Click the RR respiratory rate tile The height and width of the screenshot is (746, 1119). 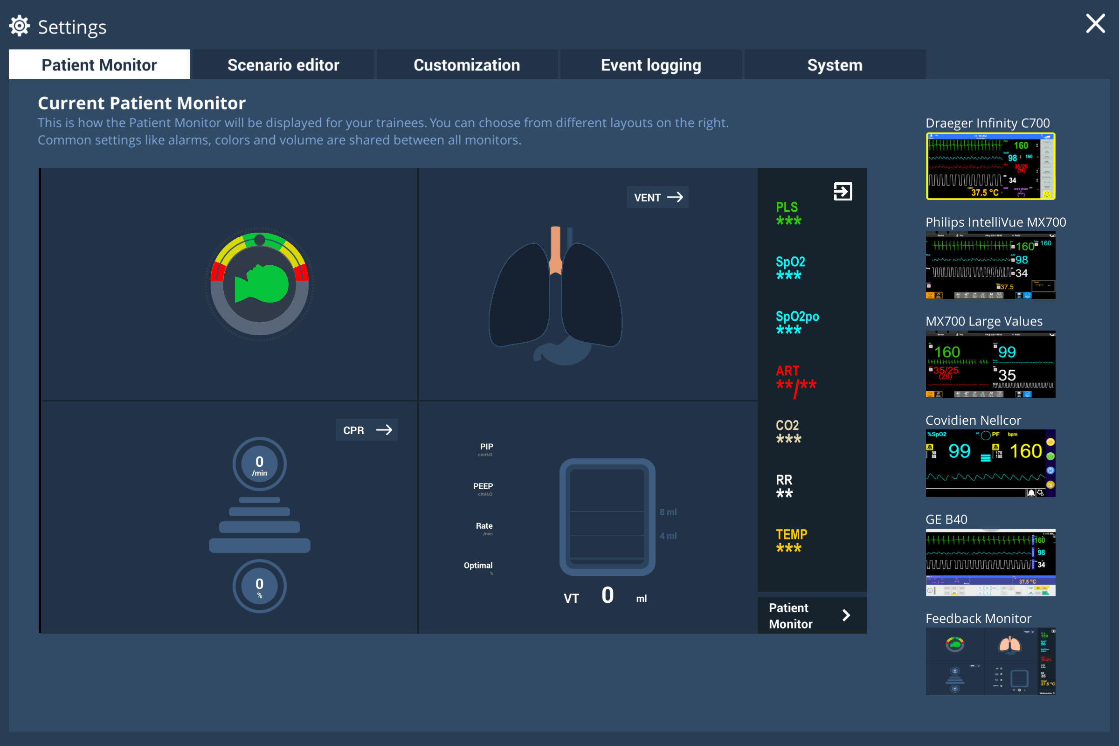(784, 486)
